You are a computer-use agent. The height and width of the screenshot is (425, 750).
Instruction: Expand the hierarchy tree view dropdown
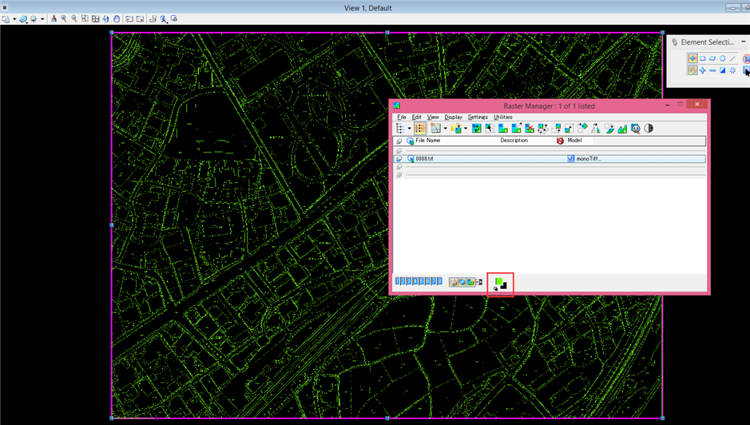tap(409, 128)
